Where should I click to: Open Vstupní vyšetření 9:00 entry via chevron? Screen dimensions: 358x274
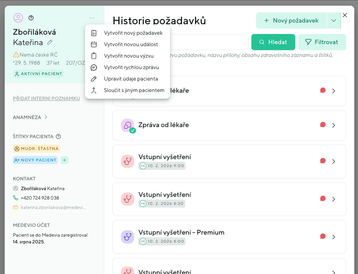[334, 161]
